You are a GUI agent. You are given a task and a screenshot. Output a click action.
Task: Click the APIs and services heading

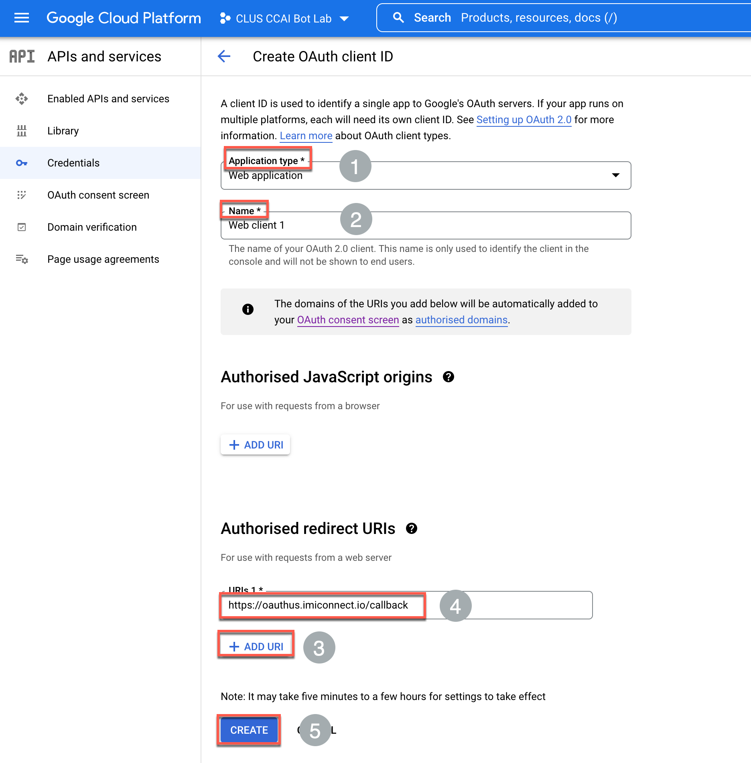point(104,57)
